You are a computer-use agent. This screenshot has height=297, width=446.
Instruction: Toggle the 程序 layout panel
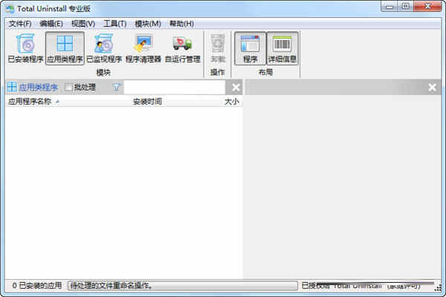point(250,48)
